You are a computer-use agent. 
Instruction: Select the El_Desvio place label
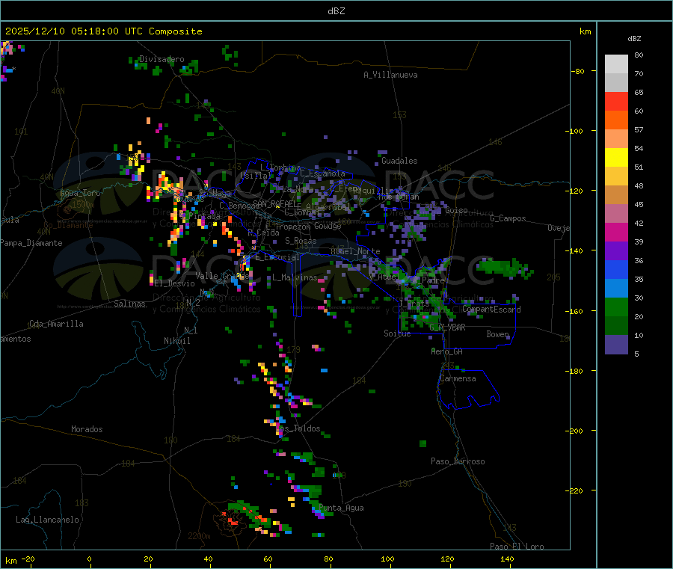175,283
